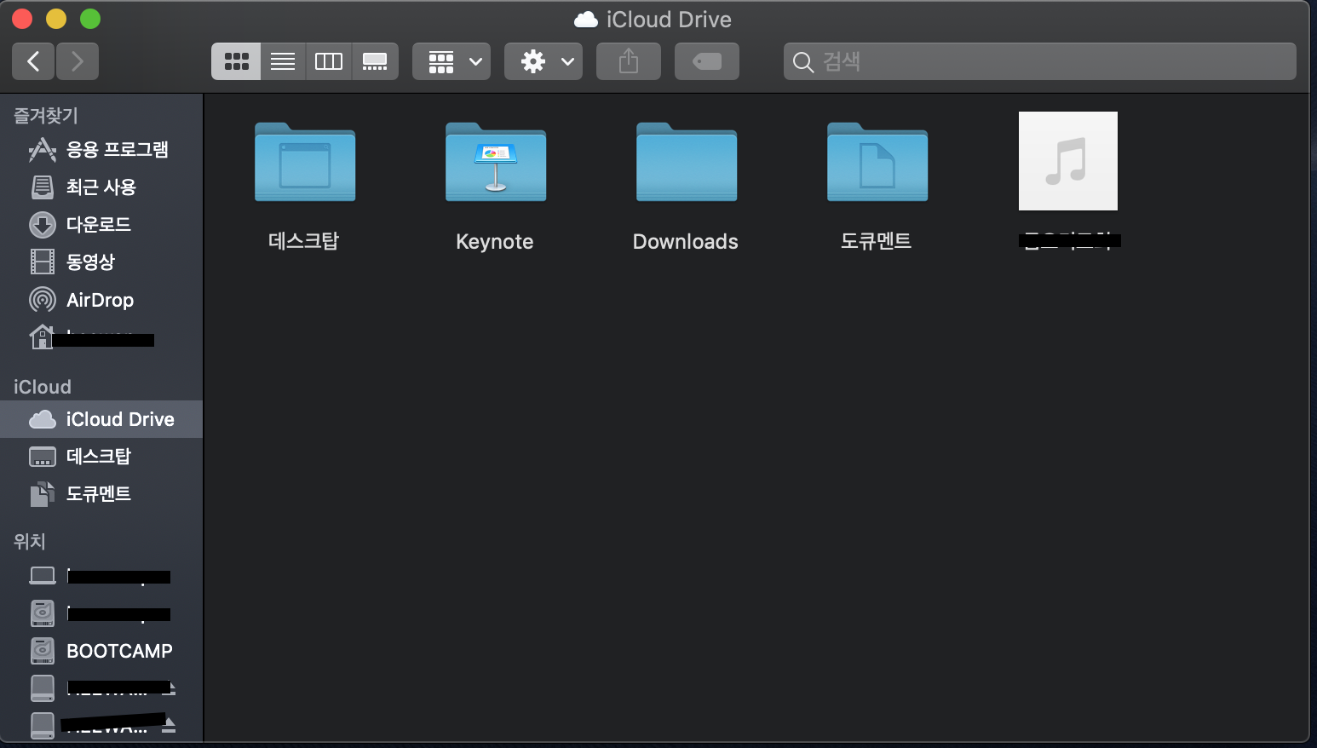1317x748 pixels.
Task: Open the group-by arrangement dropdown
Action: pyautogui.click(x=451, y=61)
